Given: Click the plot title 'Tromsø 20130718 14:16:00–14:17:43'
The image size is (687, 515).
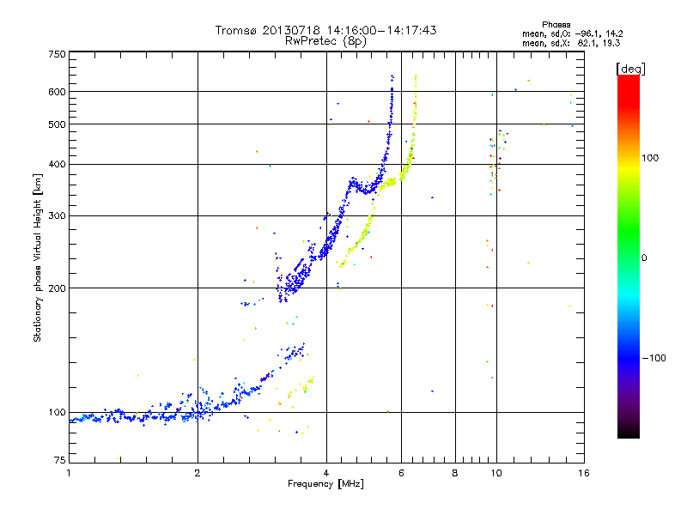Looking at the screenshot, I should pos(325,30).
